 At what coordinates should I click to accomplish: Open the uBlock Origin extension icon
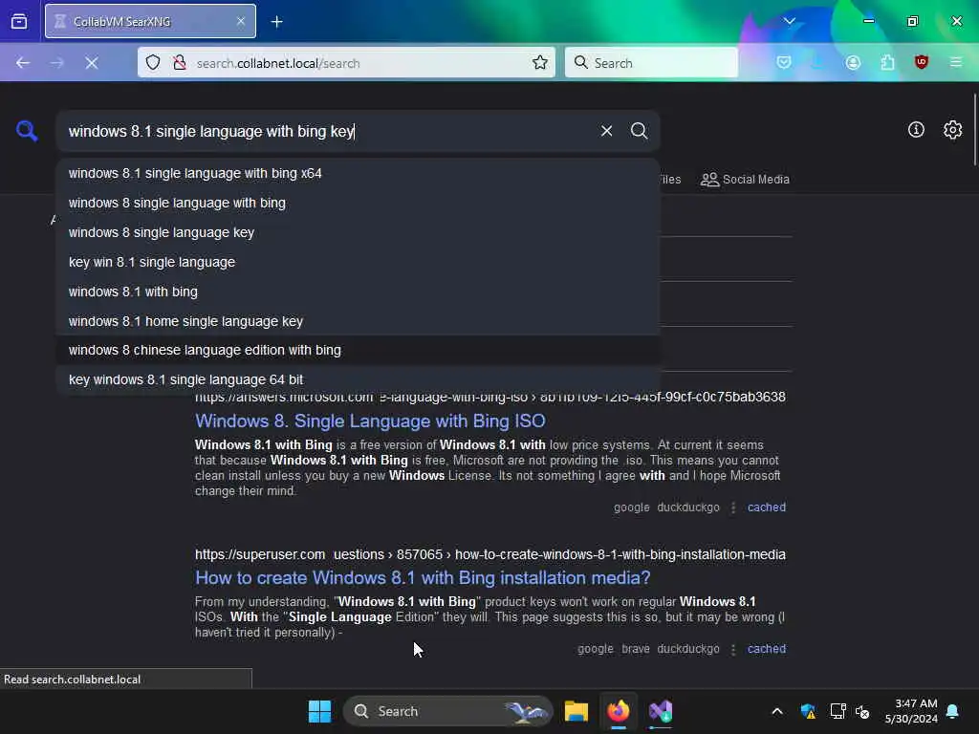[922, 62]
